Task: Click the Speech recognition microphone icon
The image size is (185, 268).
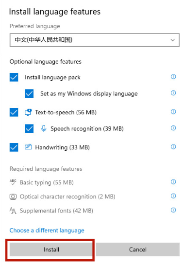Action: point(44,128)
